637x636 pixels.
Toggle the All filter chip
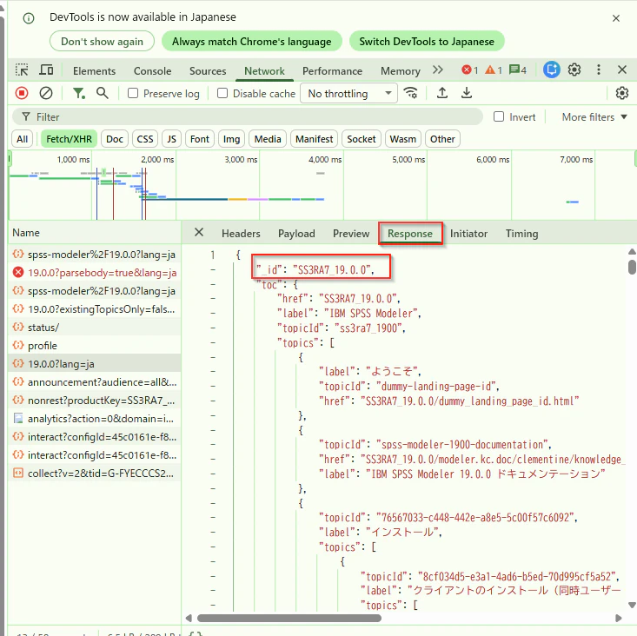23,139
